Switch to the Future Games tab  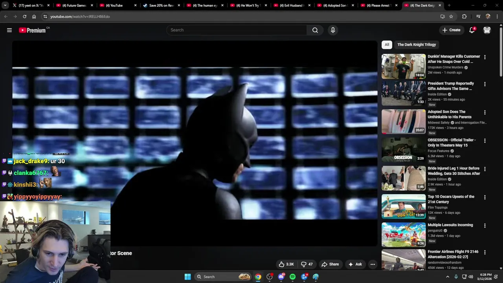coord(75,6)
